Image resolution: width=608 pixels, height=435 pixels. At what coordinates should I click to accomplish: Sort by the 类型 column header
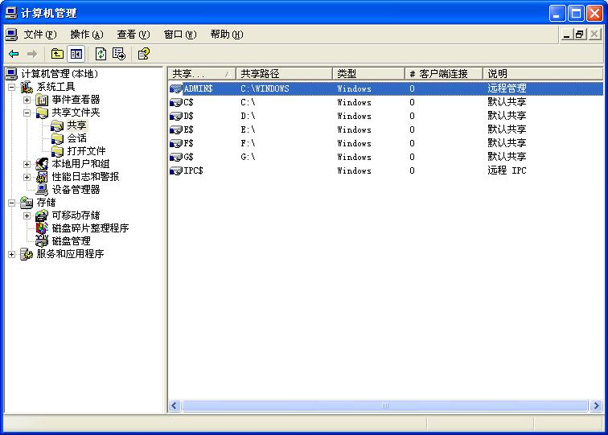click(x=369, y=74)
